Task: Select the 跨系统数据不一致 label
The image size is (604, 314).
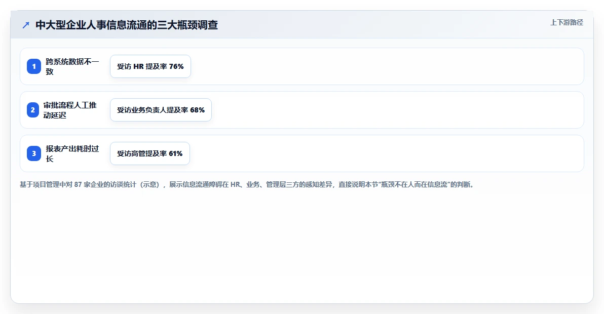Action: [x=72, y=66]
